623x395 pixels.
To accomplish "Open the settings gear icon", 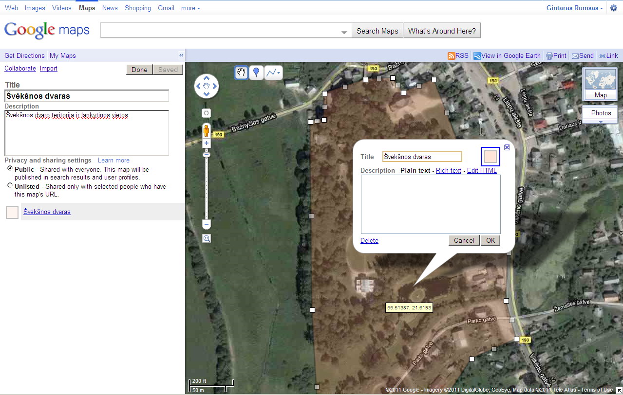I will (613, 8).
